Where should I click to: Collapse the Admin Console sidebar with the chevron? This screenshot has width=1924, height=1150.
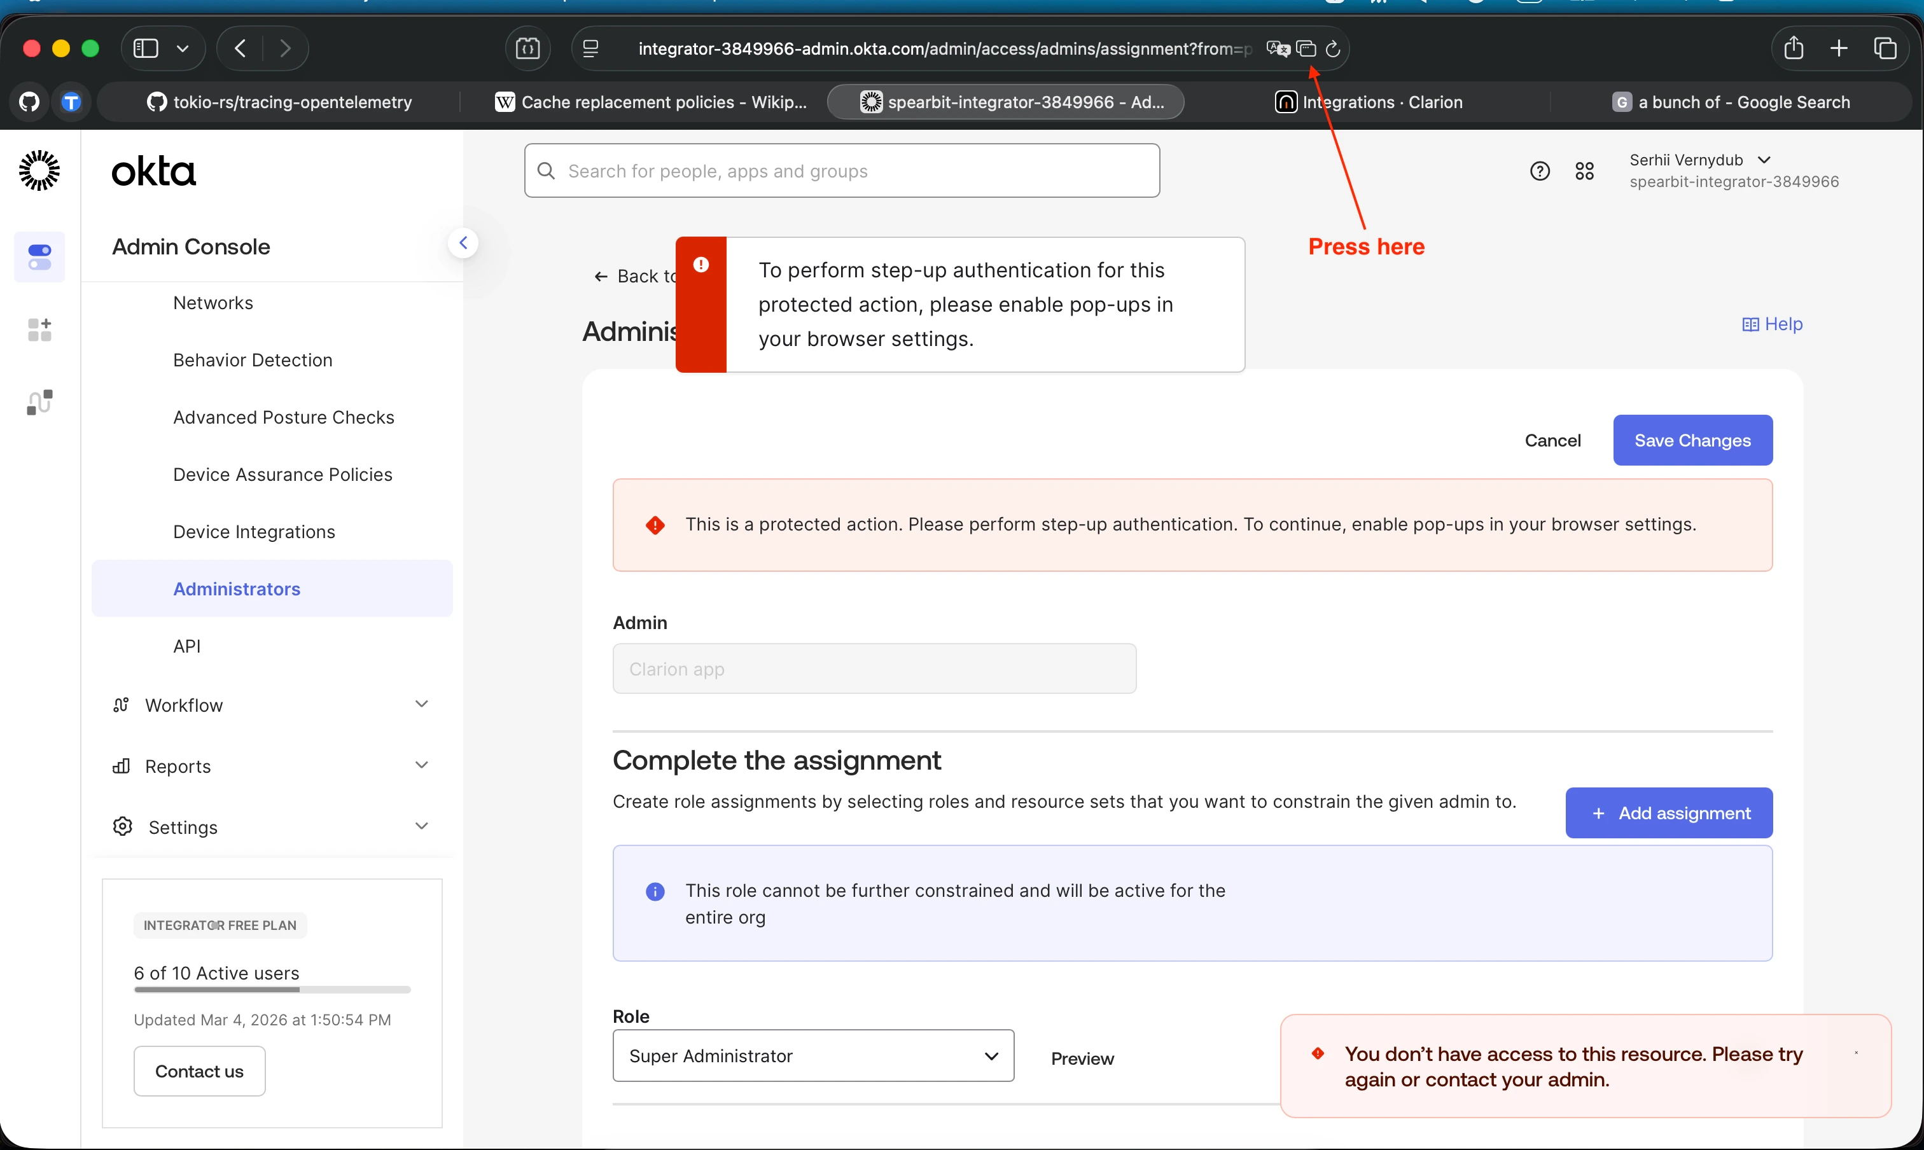tap(463, 242)
